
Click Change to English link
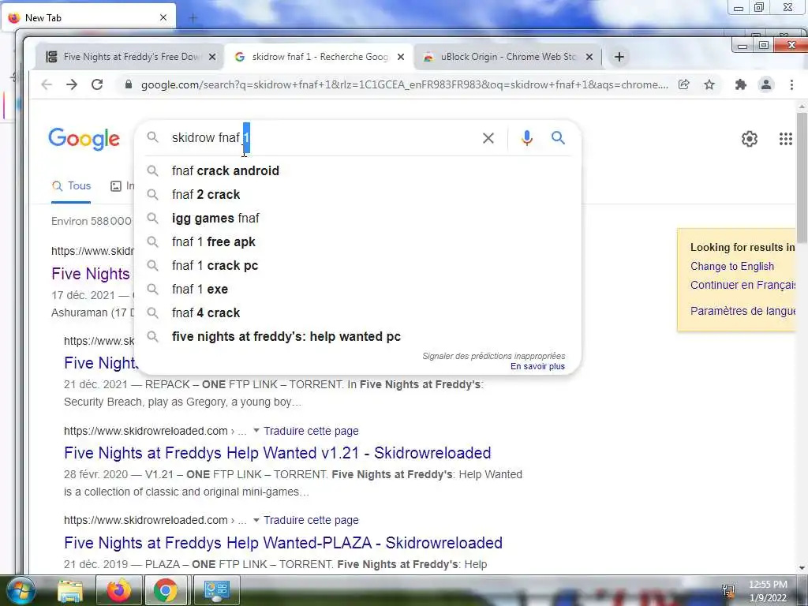tap(731, 267)
